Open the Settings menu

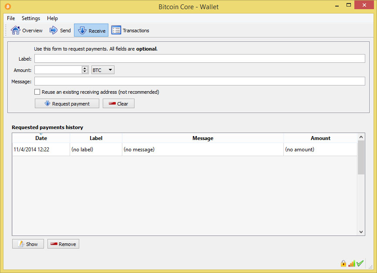point(31,18)
